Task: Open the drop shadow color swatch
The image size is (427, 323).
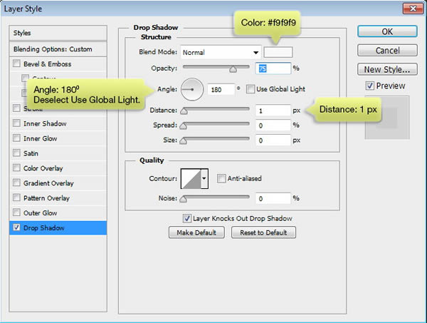Action: [278, 52]
